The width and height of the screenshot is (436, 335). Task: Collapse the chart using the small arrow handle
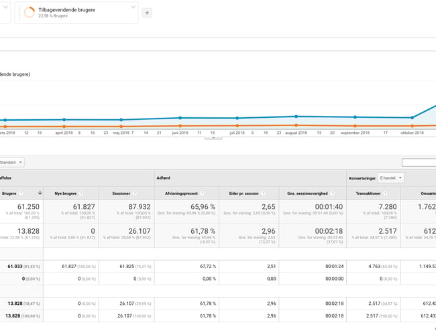[207, 137]
